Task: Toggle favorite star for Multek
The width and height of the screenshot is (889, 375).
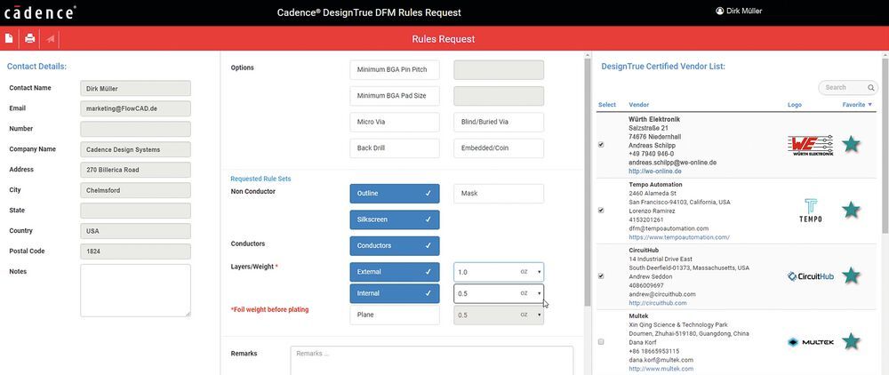Action: pos(851,341)
